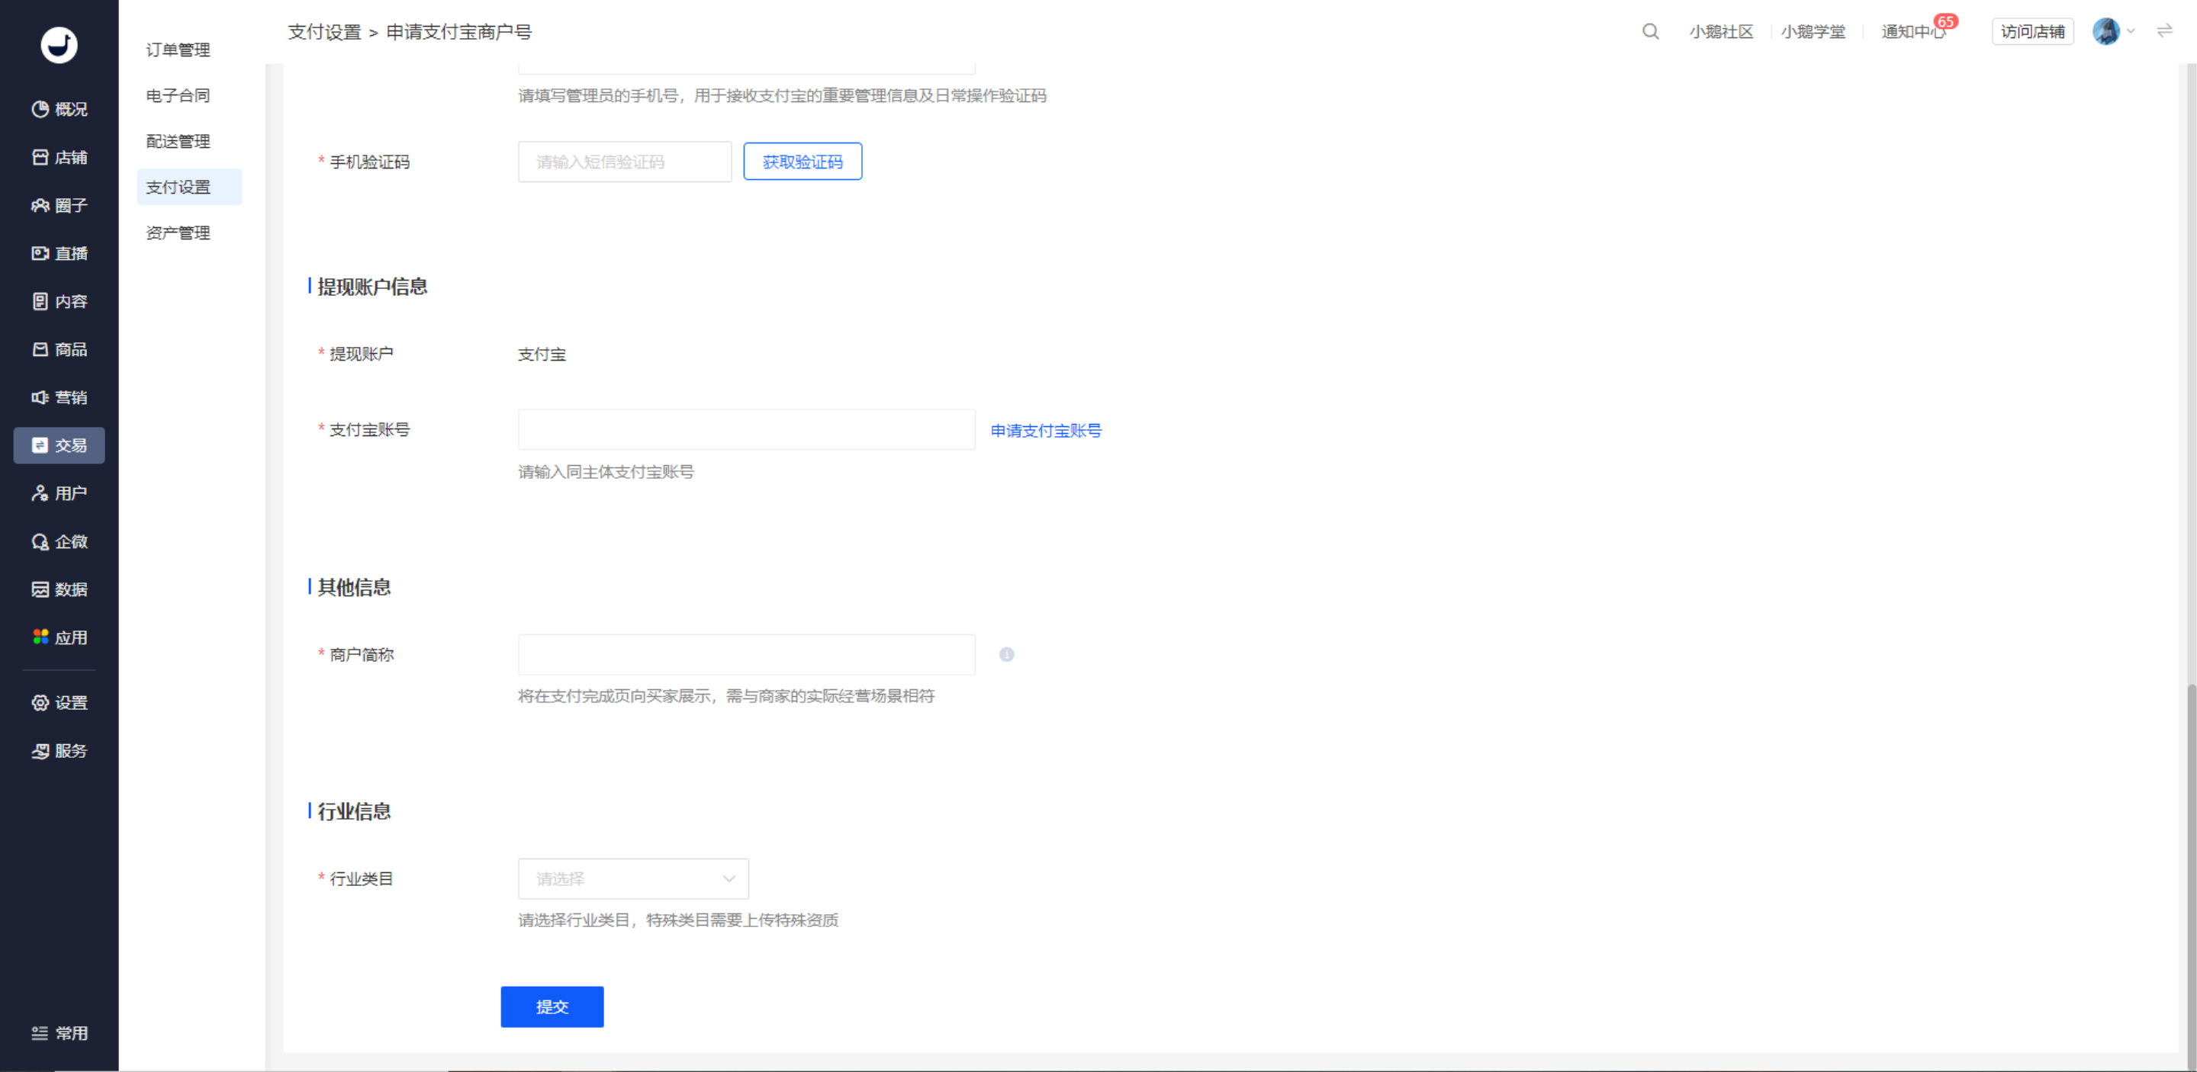Open 商品 products section in sidebar
Viewport: 2197px width, 1072px height.
(59, 349)
